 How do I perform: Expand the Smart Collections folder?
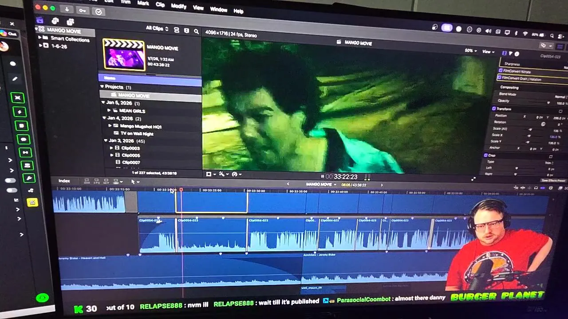[39, 38]
